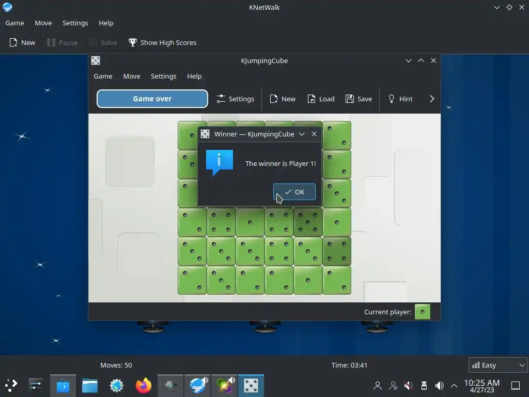Image resolution: width=529 pixels, height=397 pixels.
Task: Open KJumpingCube toolbar Settings
Action: coord(236,99)
